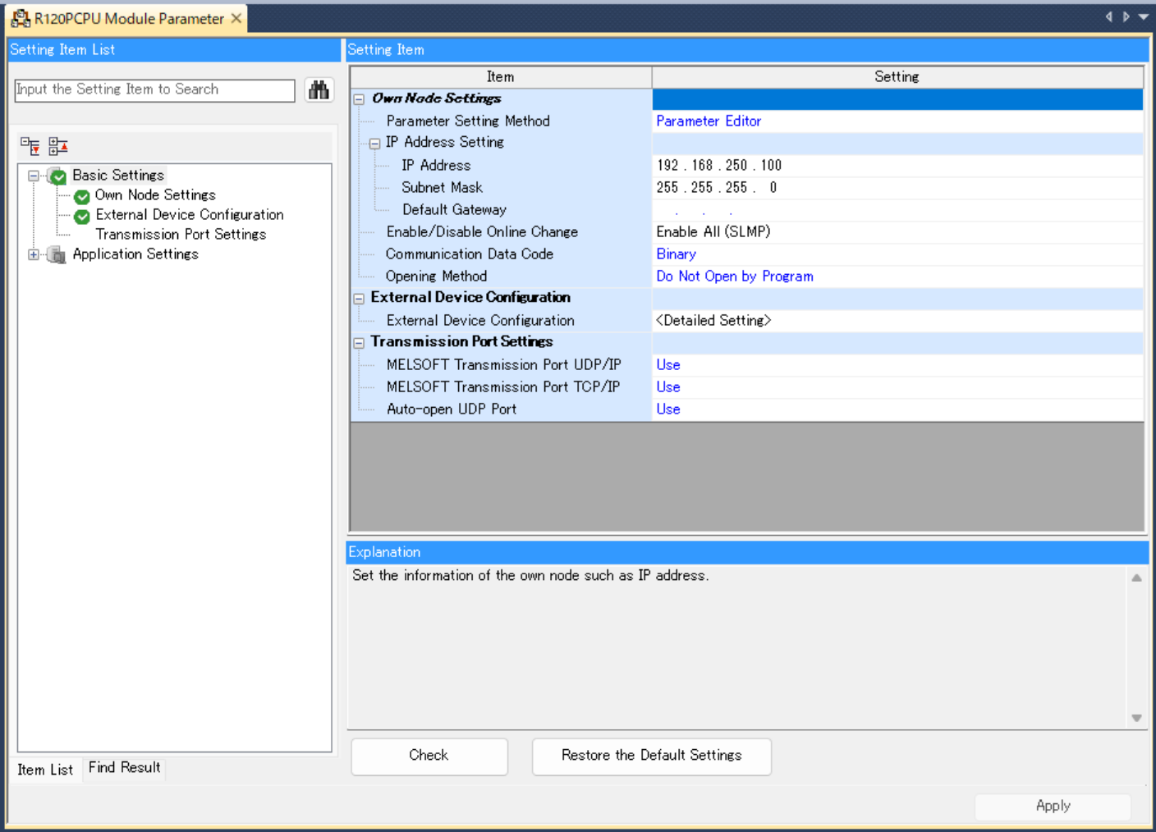1156x832 pixels.
Task: Collapse the Transmission Port Settings group
Action: (359, 343)
